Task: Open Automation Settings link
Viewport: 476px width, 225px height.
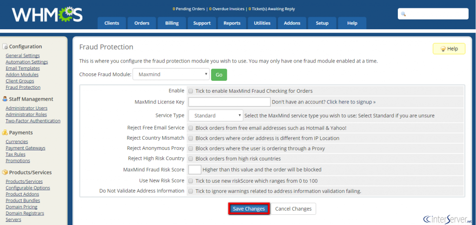Action: point(26,62)
